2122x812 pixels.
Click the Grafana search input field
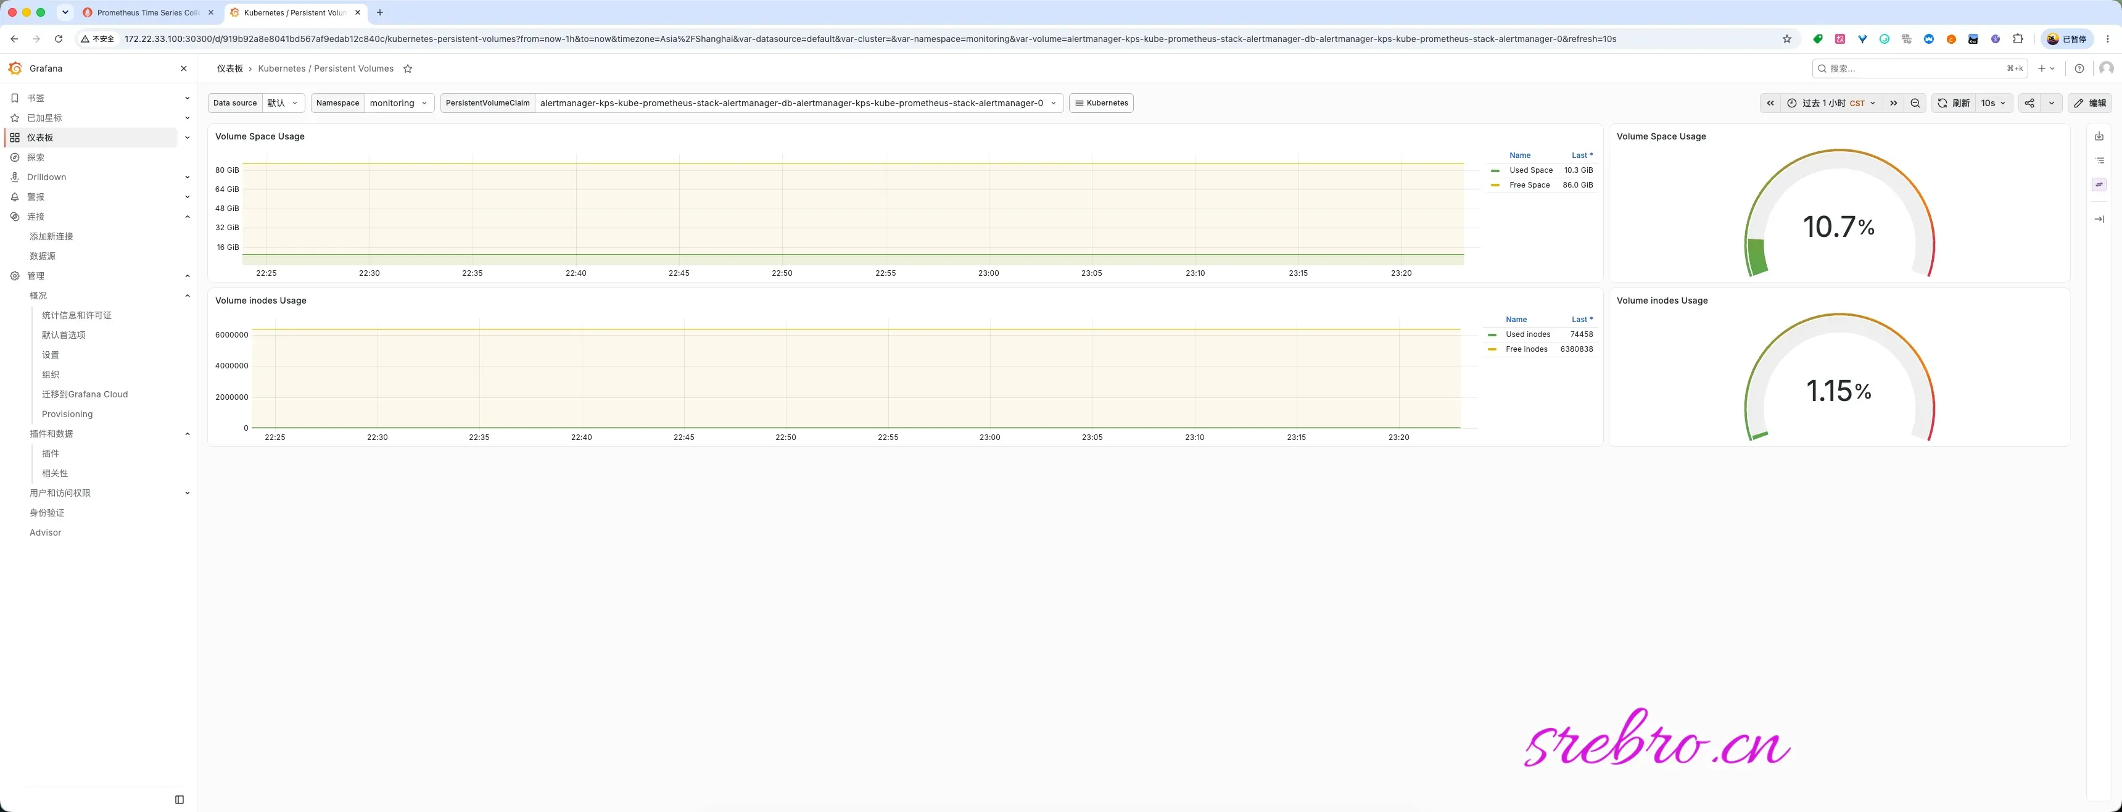[x=1919, y=68]
